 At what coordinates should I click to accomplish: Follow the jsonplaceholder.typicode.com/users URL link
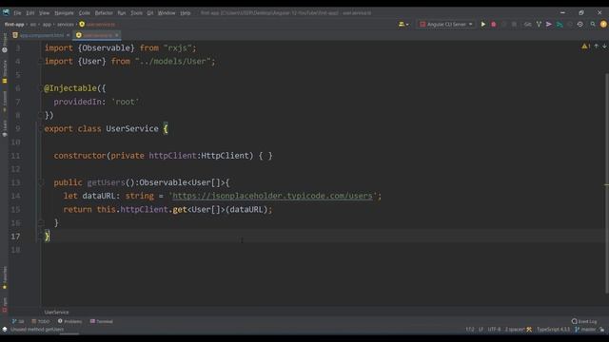272,196
